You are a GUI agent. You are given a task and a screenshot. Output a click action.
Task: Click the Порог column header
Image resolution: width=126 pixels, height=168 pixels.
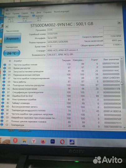(94, 60)
